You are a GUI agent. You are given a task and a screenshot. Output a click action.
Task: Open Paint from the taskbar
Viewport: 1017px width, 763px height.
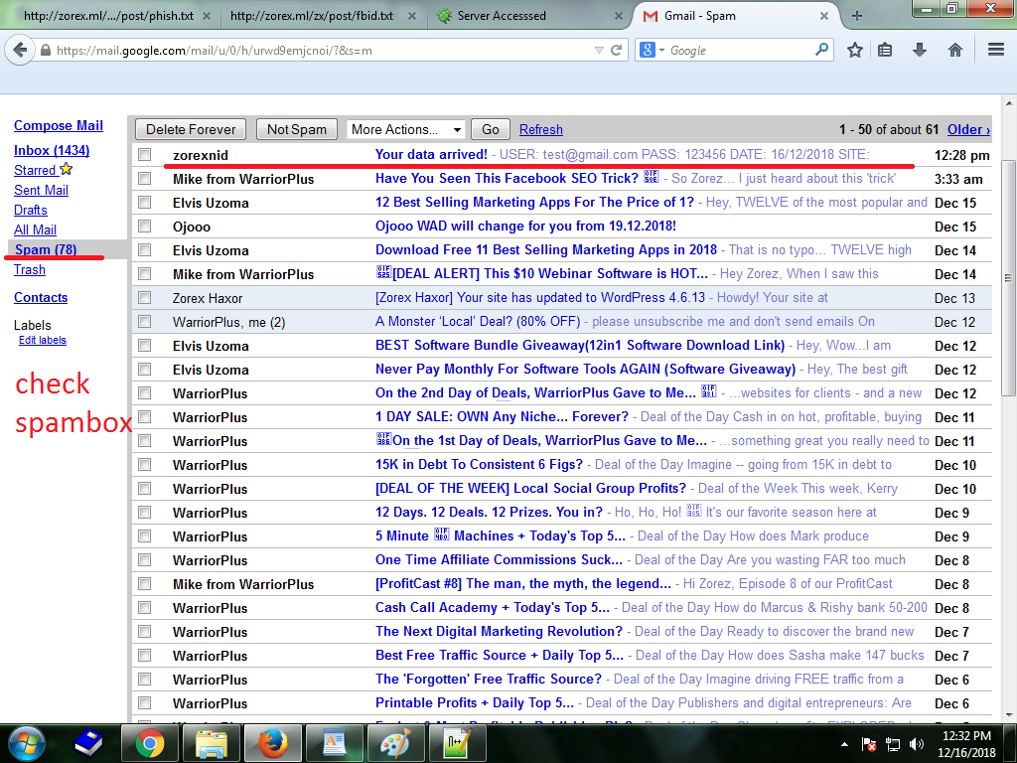click(395, 743)
